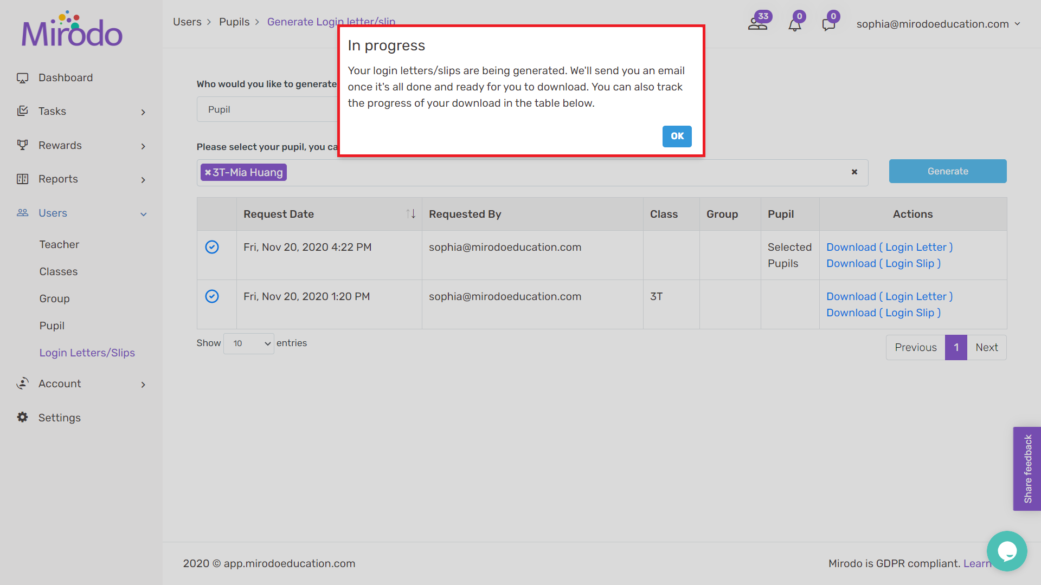Sort table by Request Date arrows
The height and width of the screenshot is (585, 1041).
pyautogui.click(x=411, y=214)
